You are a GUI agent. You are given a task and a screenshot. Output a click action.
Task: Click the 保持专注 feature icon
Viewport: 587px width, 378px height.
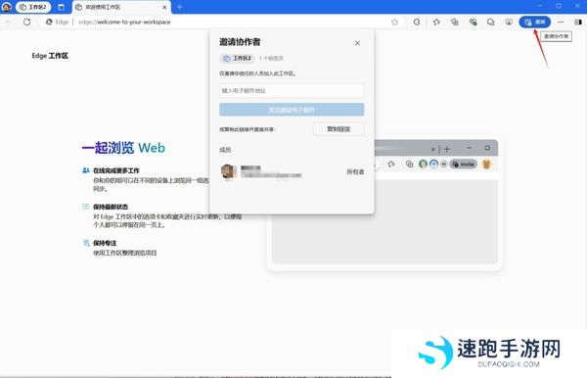point(86,243)
